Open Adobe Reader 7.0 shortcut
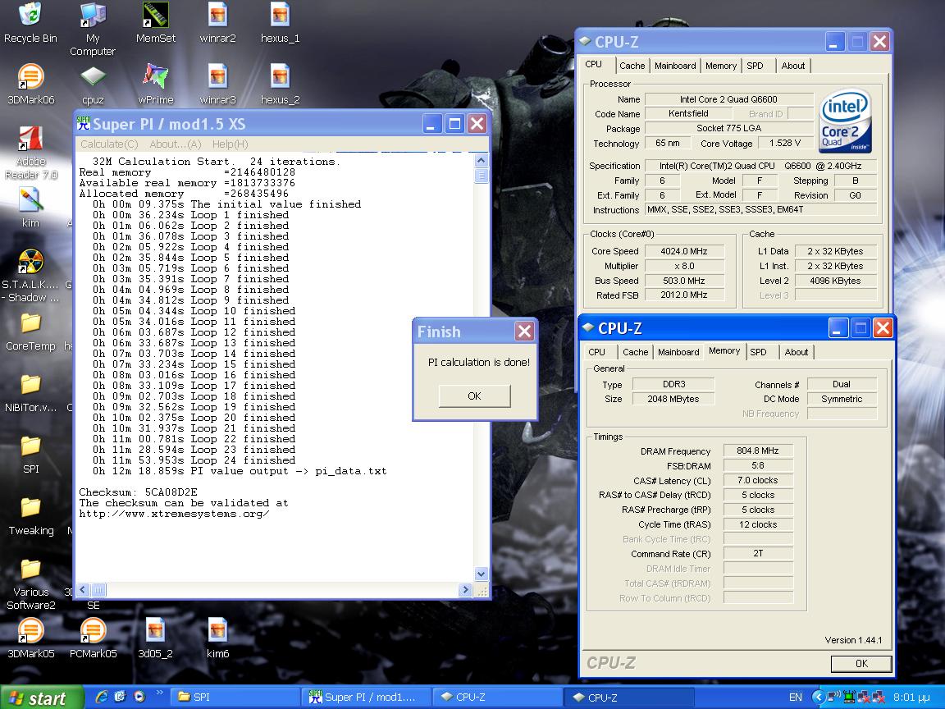This screenshot has height=709, width=945. (30, 153)
